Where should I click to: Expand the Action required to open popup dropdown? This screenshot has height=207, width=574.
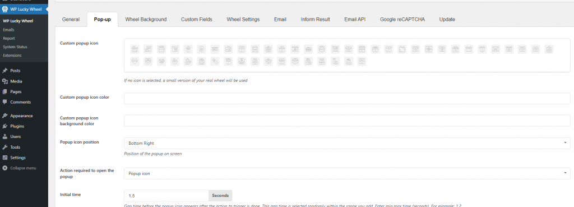tap(347, 173)
